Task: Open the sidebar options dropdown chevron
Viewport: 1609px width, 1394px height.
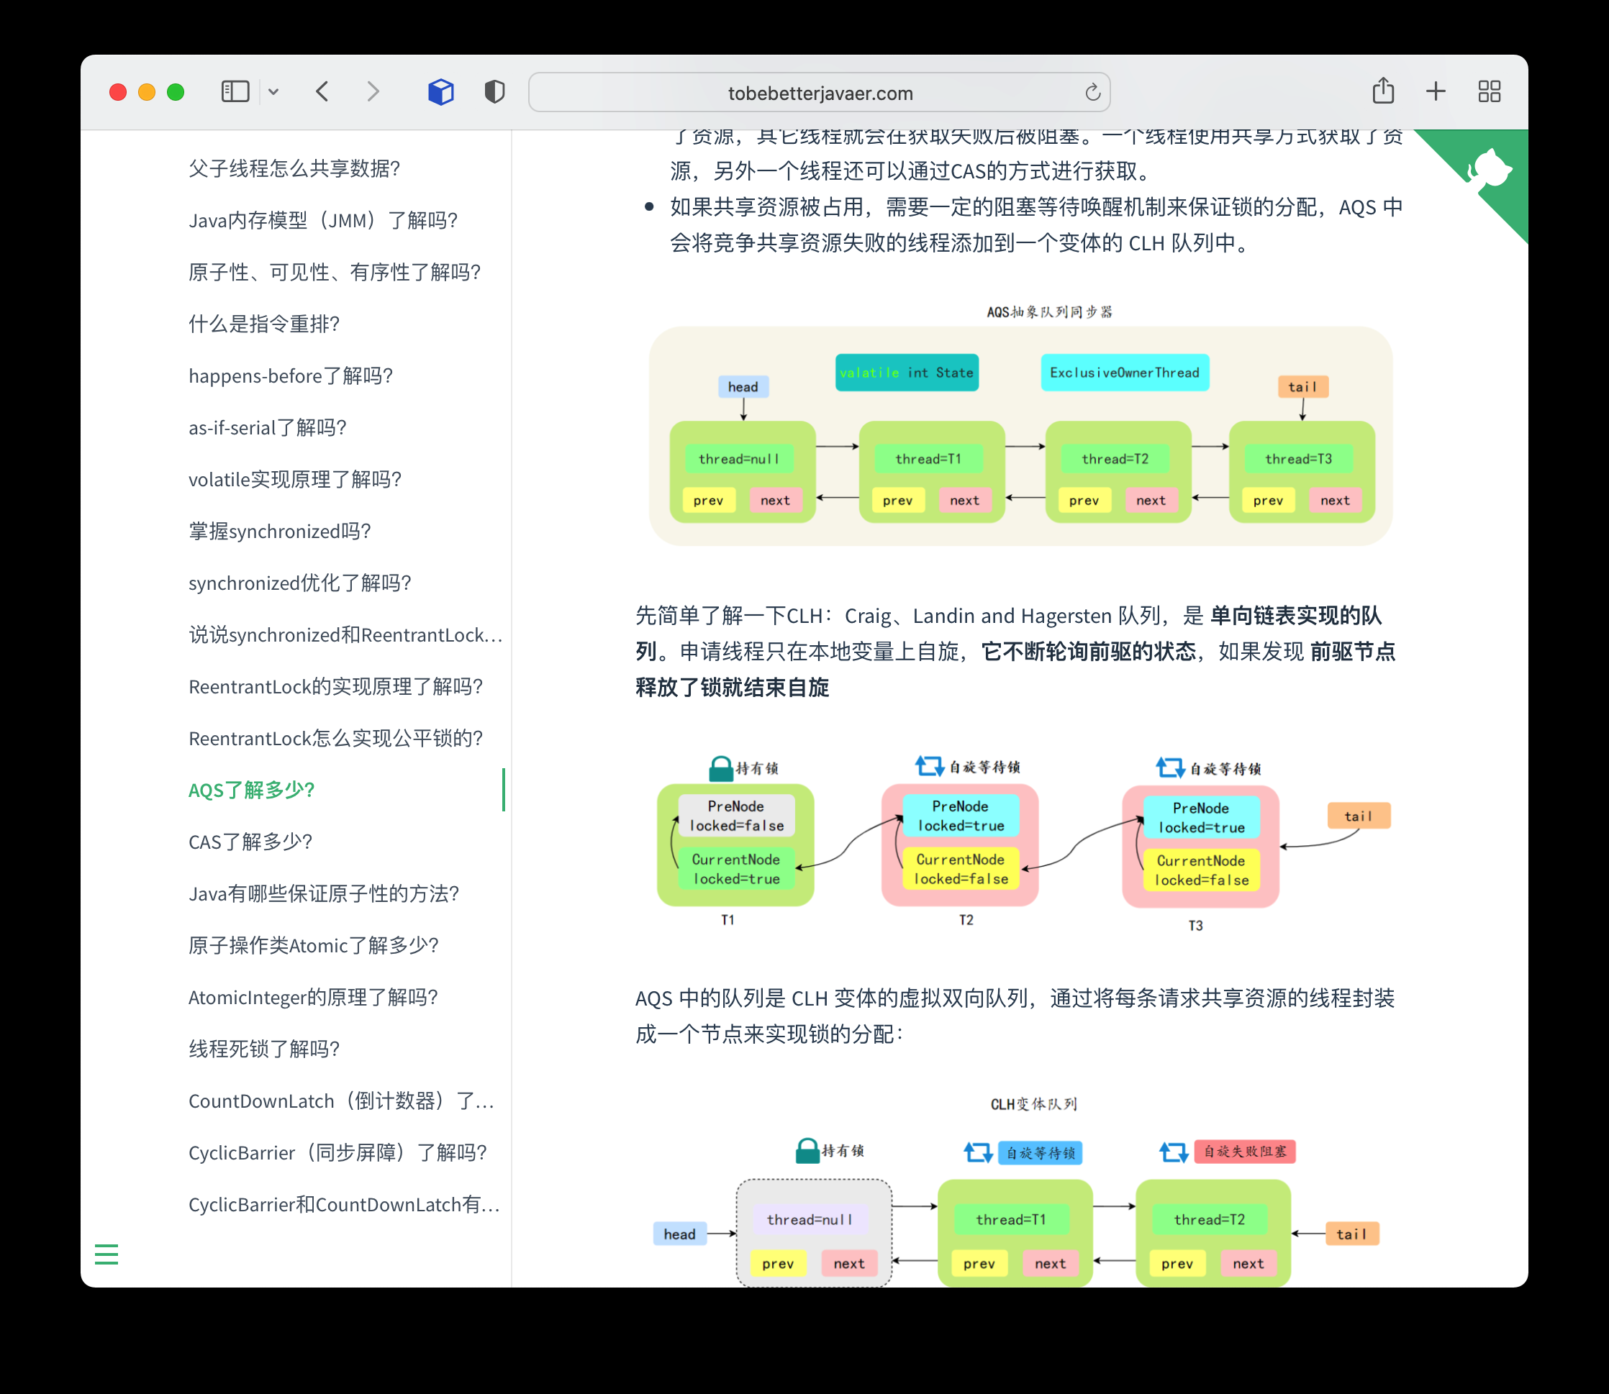Action: 273,92
